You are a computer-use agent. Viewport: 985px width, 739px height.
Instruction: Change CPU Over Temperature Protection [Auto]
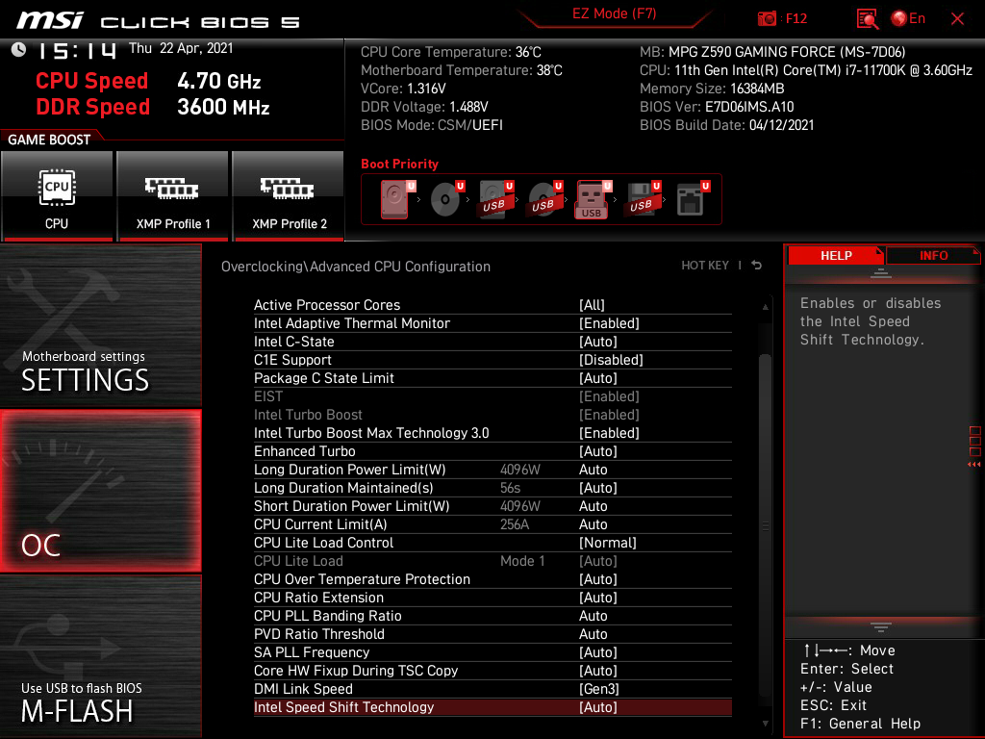pos(492,579)
